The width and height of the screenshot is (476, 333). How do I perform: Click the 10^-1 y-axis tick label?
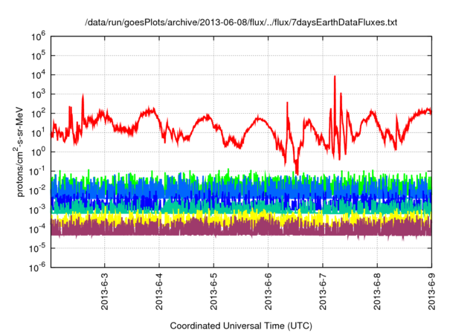pos(38,171)
